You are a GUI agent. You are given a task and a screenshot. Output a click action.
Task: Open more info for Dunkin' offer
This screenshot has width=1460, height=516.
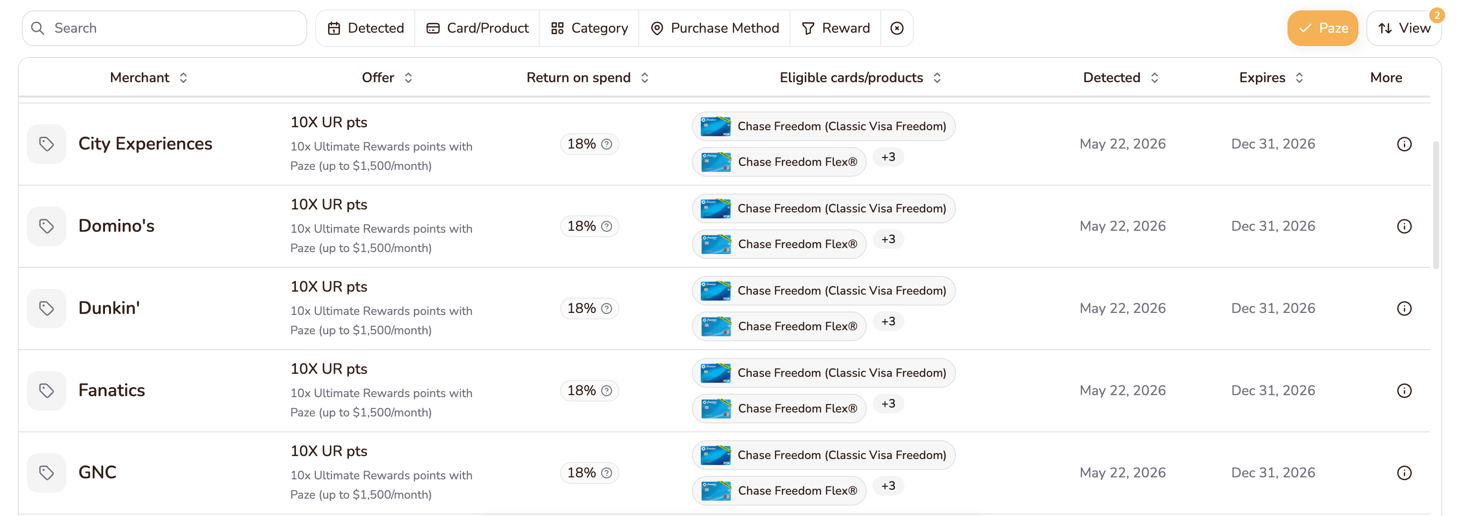tap(1404, 308)
